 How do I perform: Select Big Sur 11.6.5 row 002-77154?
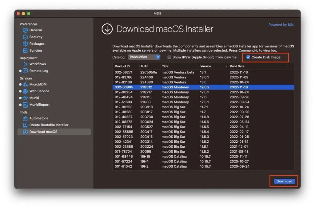[x=203, y=127]
